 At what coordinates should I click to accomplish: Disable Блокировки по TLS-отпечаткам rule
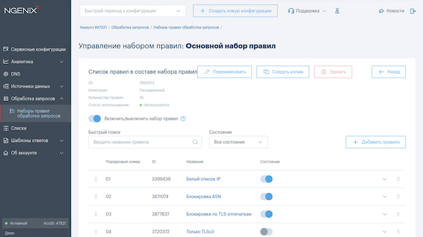(x=266, y=214)
